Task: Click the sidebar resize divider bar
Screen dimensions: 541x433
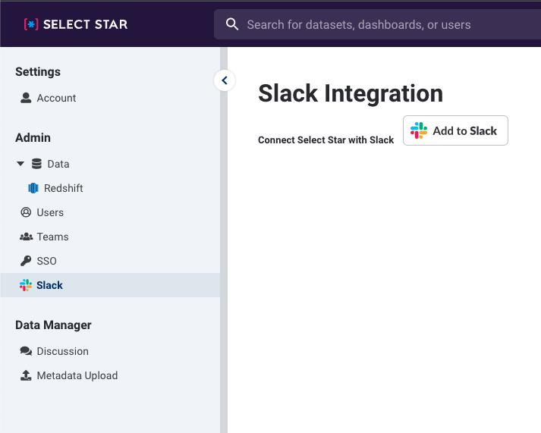Action: pyautogui.click(x=224, y=240)
